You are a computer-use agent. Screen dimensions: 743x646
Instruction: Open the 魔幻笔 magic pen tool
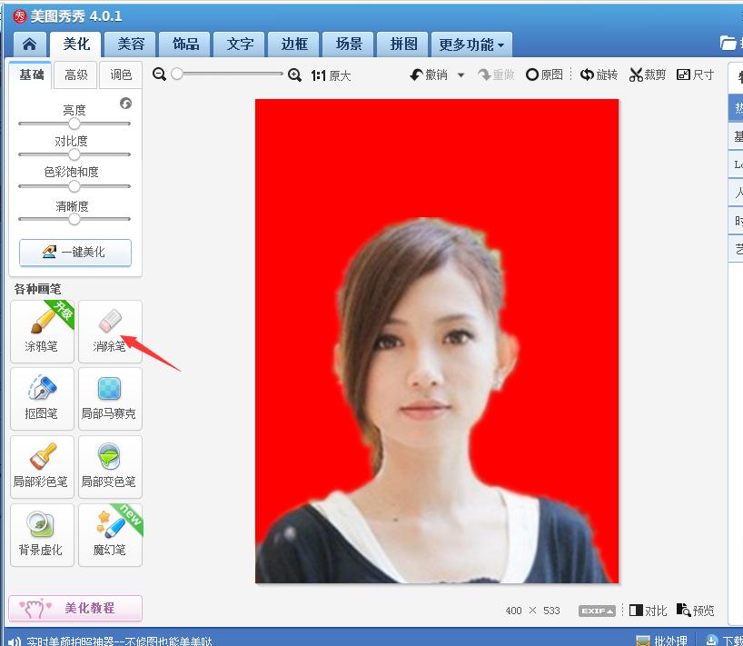tap(110, 534)
